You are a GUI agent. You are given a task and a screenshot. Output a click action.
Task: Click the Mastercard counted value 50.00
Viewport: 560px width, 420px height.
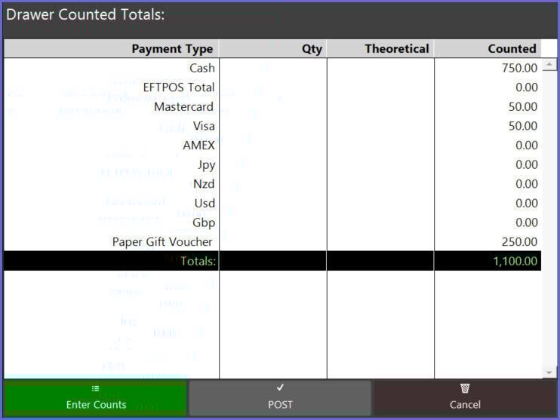coord(522,107)
